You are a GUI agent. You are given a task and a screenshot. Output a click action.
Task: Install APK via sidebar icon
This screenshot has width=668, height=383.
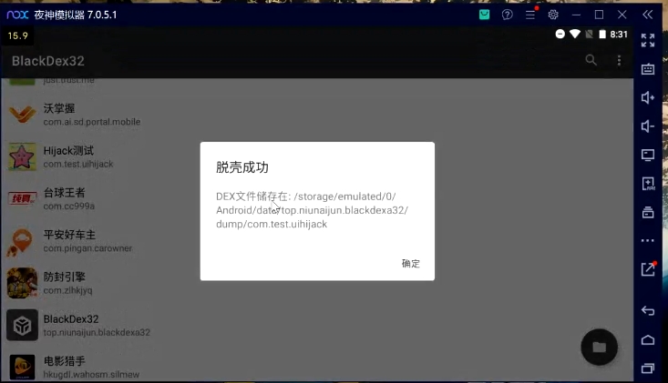click(648, 184)
